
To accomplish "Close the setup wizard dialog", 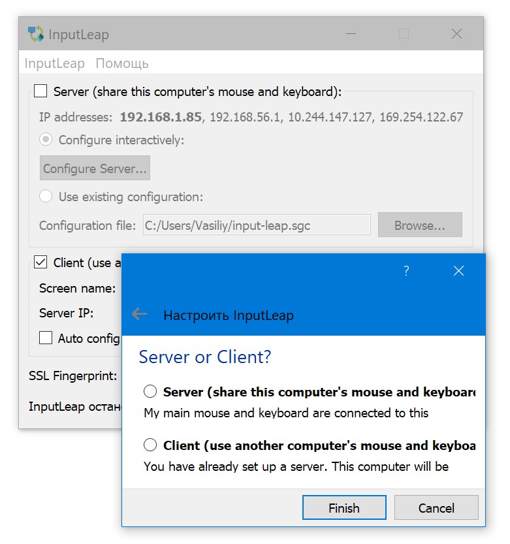I will click(x=458, y=271).
